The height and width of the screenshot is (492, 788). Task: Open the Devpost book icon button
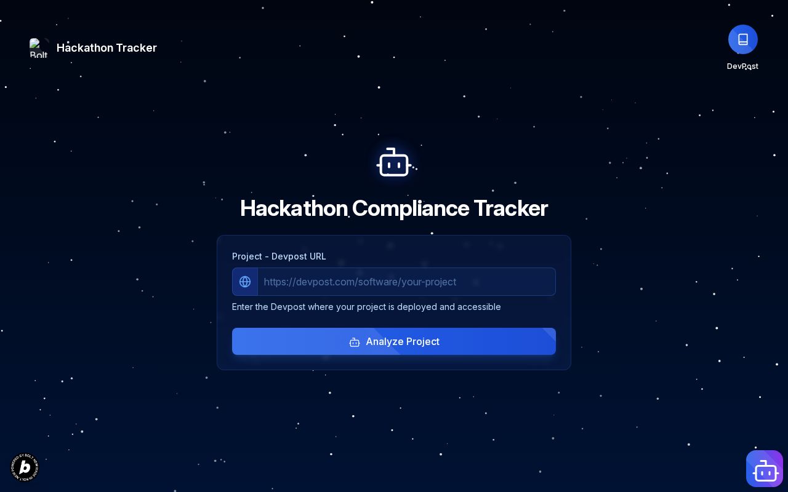point(743,39)
